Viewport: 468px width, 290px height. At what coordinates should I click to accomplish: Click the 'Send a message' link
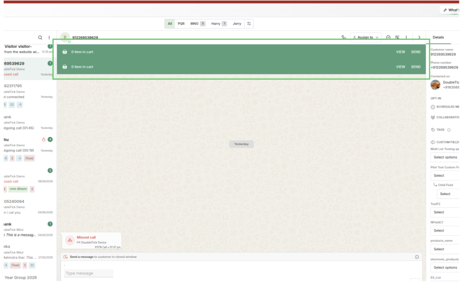(x=81, y=257)
